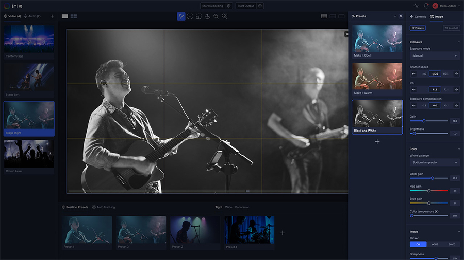Switch to the Controls tab
The height and width of the screenshot is (260, 464).
418,16
